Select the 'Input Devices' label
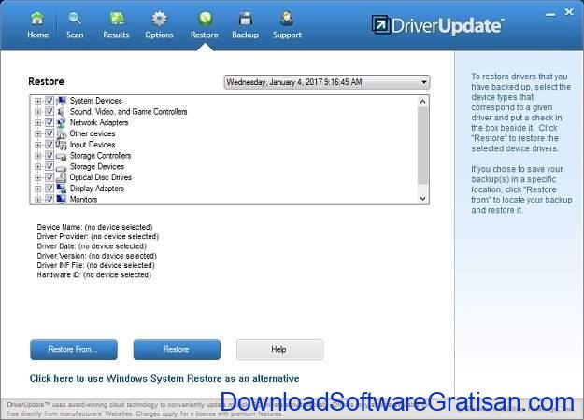This screenshot has width=584, height=420. 93,145
